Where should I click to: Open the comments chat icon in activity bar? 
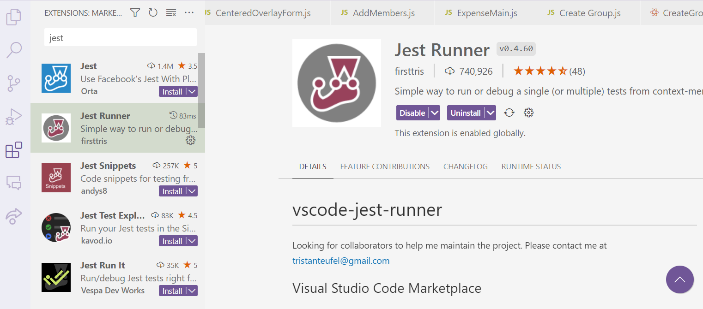pyautogui.click(x=14, y=183)
